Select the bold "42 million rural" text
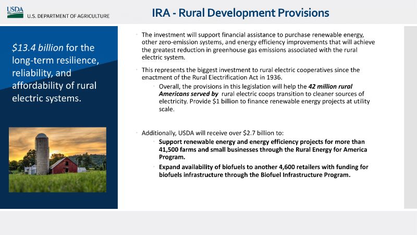Screen dimensions: 417x235 [330, 86]
